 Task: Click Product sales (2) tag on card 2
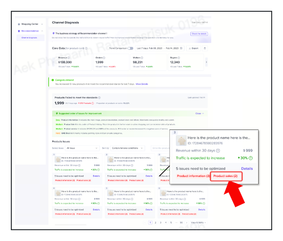tap(137, 181)
